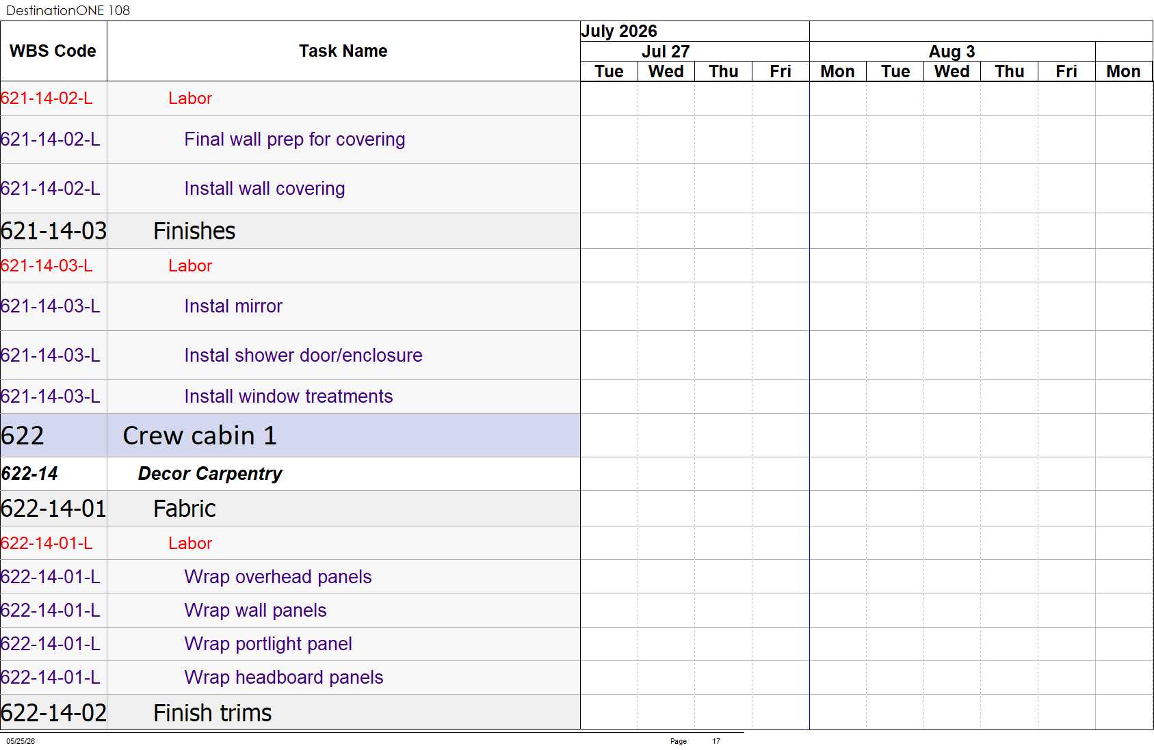Click the task Instal shower door/enclosure

click(303, 356)
